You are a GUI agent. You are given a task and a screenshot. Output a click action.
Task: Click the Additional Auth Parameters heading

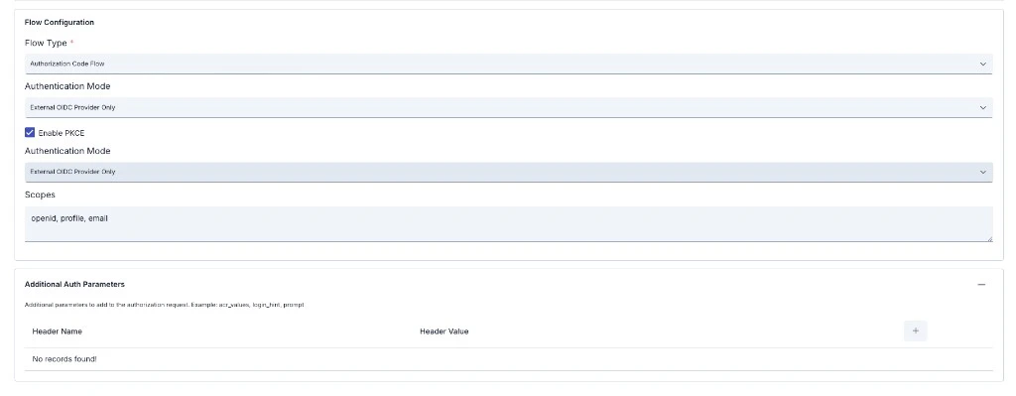[x=74, y=285]
